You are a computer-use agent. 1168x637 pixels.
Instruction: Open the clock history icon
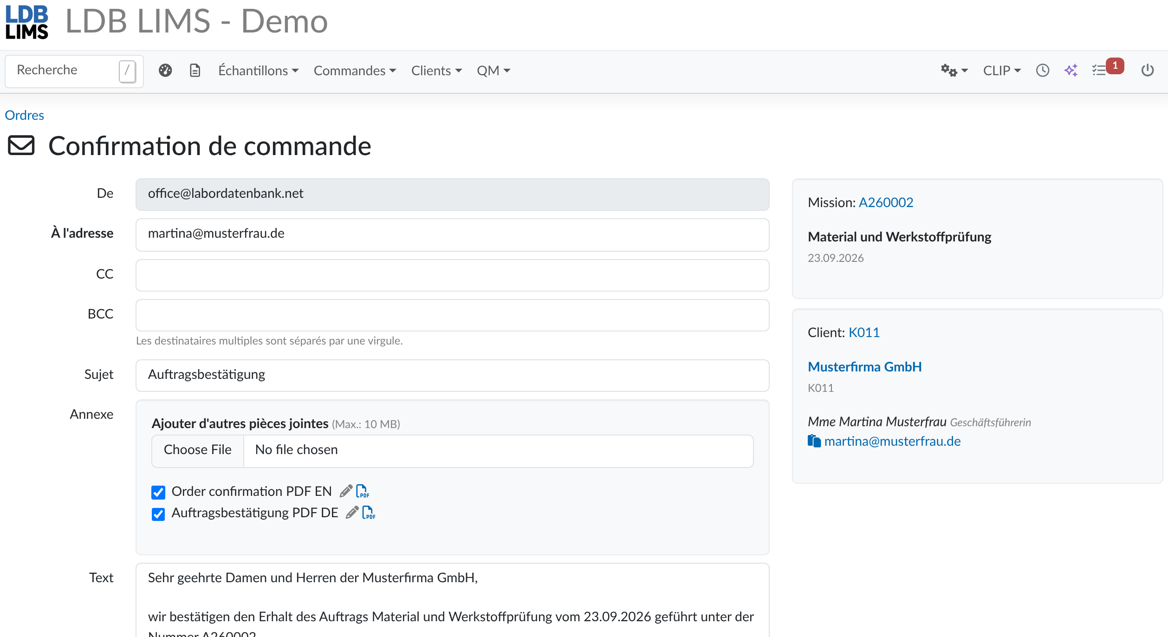[x=1043, y=71]
